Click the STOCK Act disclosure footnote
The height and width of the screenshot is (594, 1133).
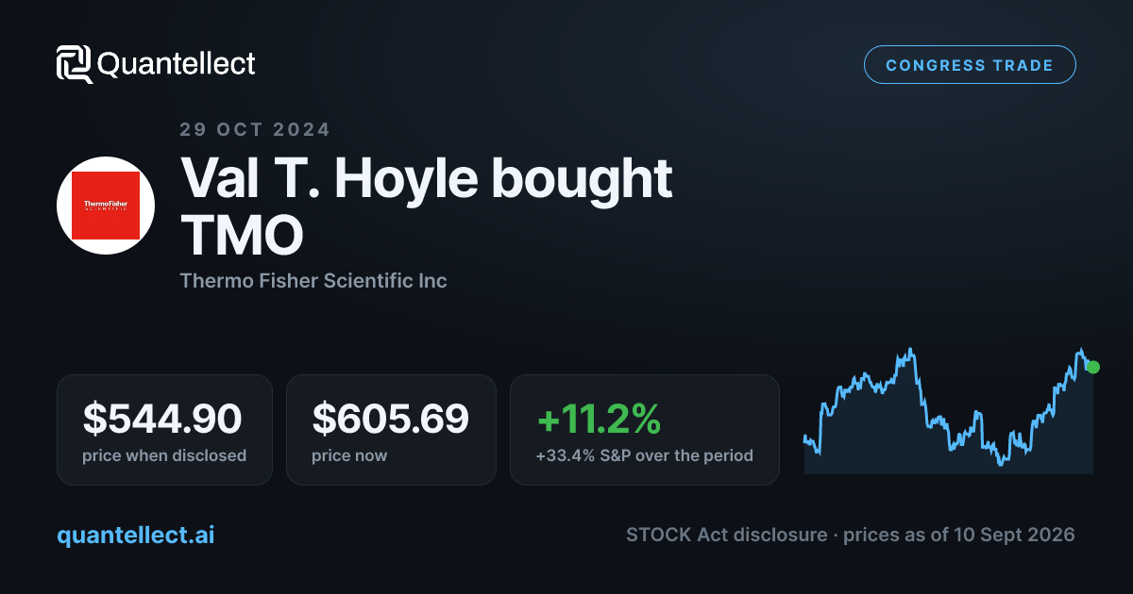pyautogui.click(x=727, y=535)
